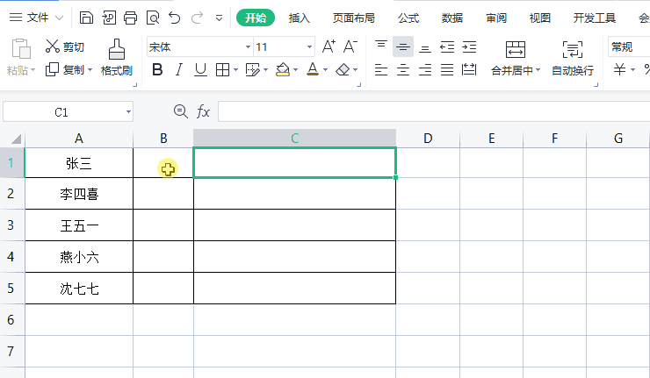Image resolution: width=650 pixels, height=378 pixels.
Task: Align text left horizontally
Action: point(381,69)
